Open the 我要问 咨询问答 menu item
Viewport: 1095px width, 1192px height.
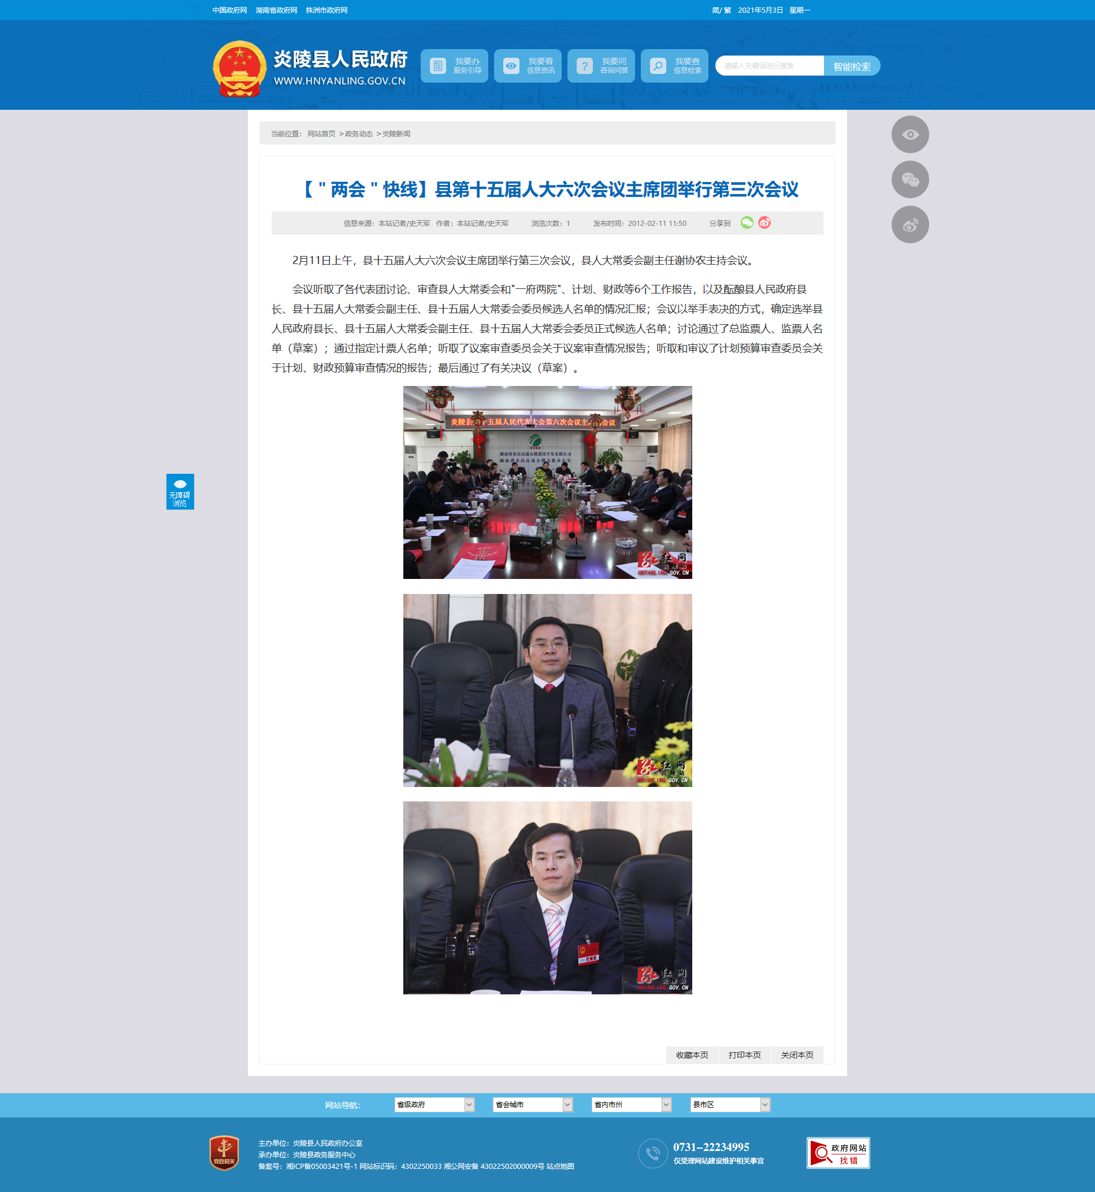(601, 66)
